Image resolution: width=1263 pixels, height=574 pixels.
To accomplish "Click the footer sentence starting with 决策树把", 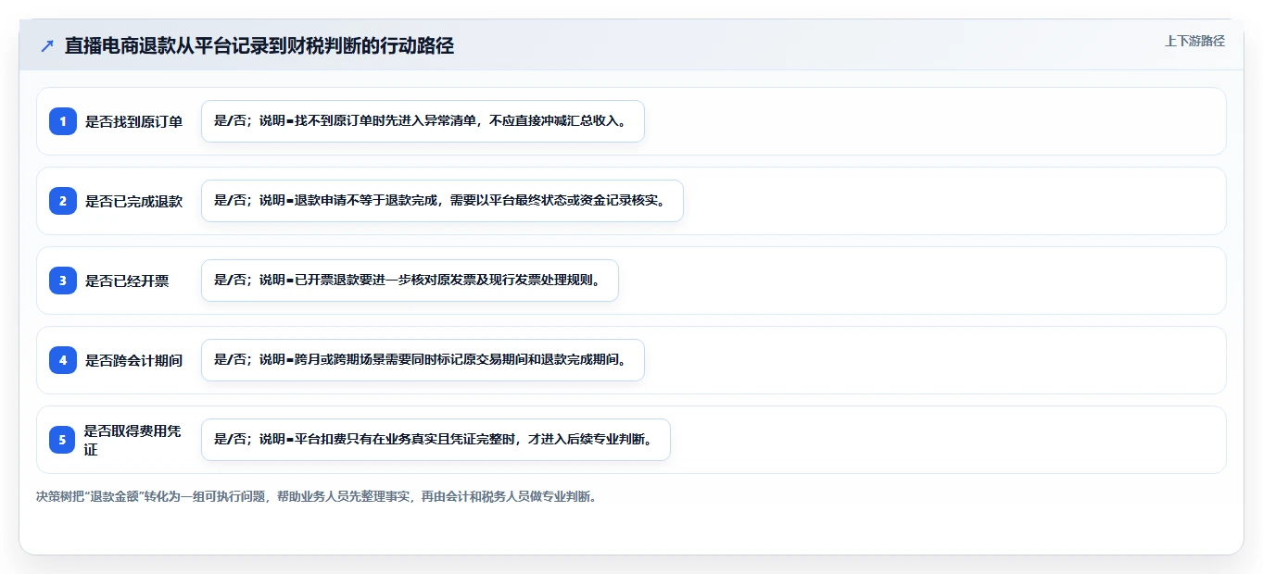I will [x=317, y=496].
